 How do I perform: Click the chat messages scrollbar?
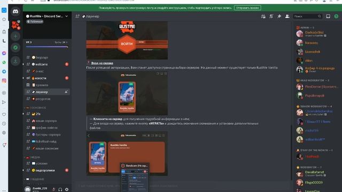click(x=291, y=153)
